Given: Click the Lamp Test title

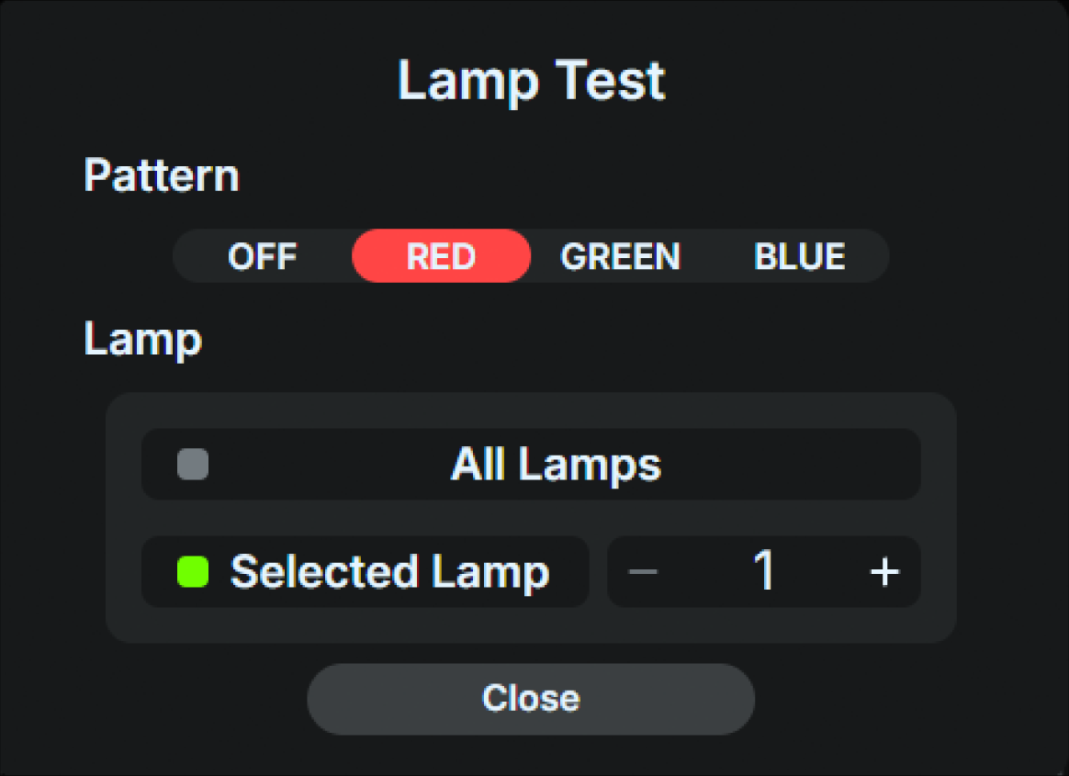Looking at the screenshot, I should coord(531,81).
